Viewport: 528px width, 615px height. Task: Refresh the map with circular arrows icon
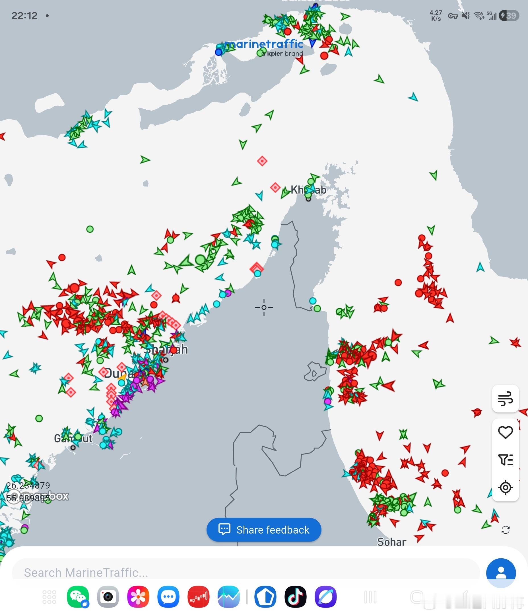click(x=505, y=530)
